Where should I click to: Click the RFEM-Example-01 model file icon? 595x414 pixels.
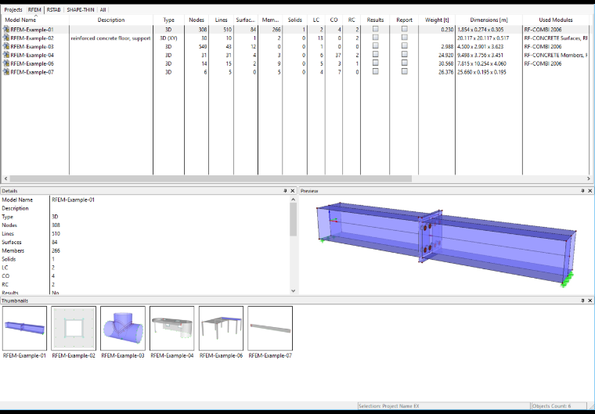tap(6, 29)
